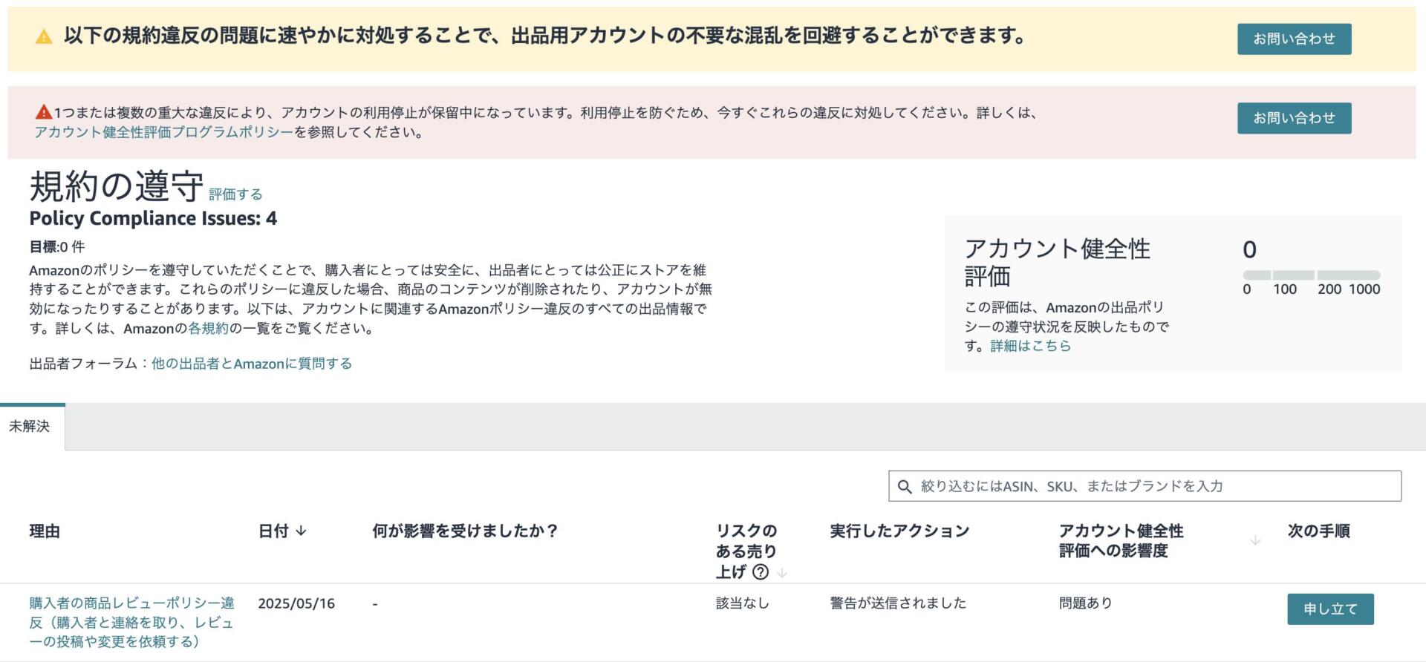This screenshot has height=662, width=1426.
Task: Click the 該当なし cell
Action: point(742,603)
